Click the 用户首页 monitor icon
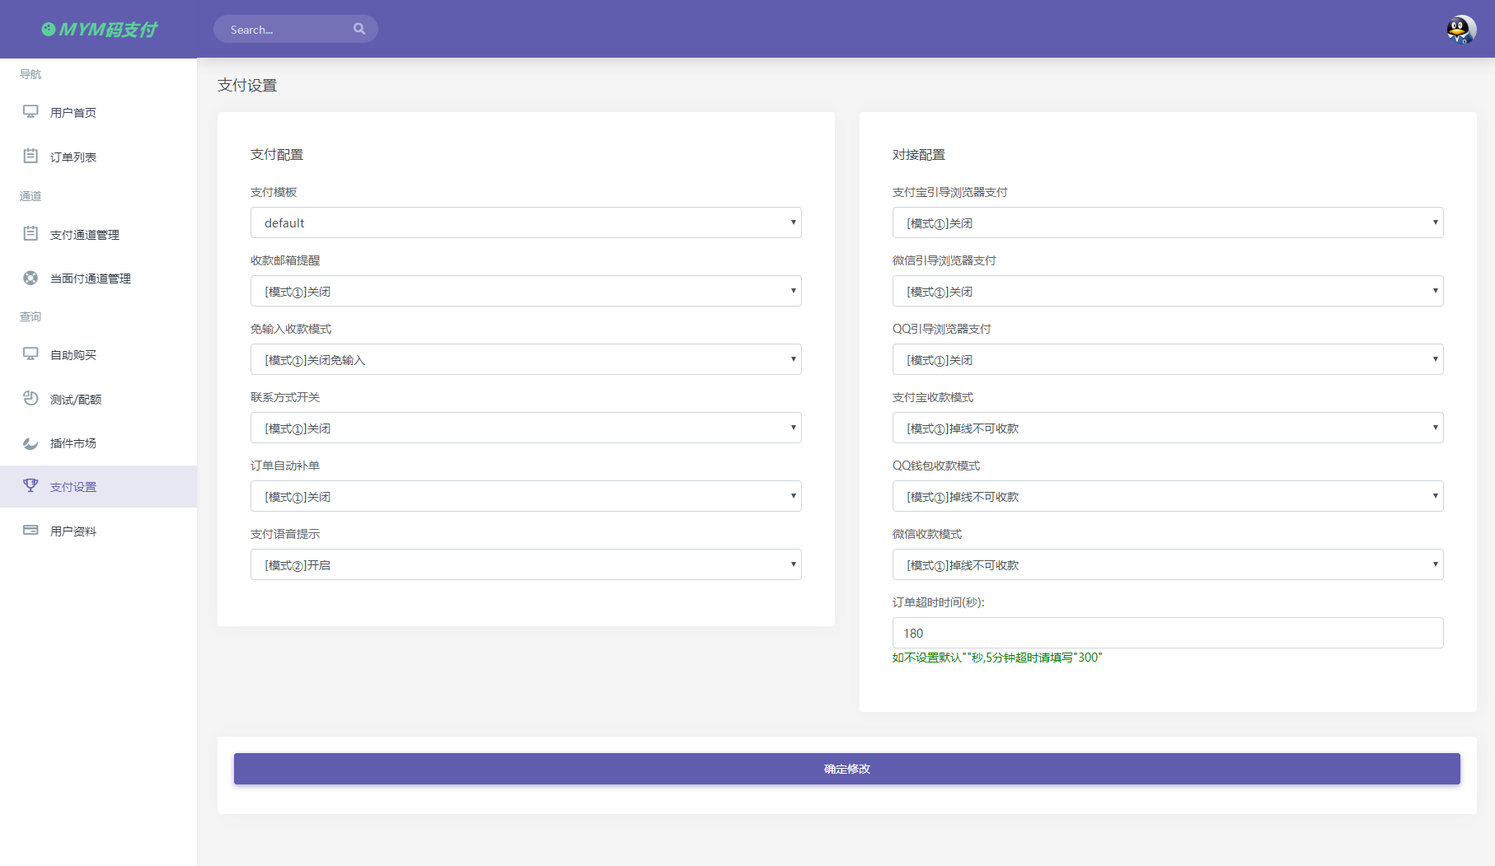This screenshot has height=866, width=1495. (30, 112)
